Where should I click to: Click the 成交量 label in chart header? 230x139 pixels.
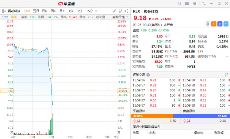point(101,17)
